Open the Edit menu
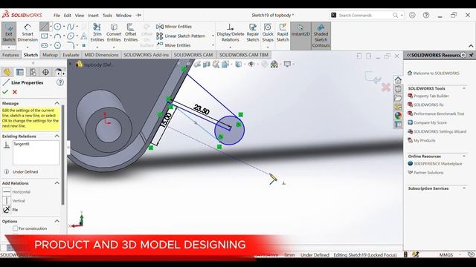This screenshot has height=267, width=476. [68, 16]
